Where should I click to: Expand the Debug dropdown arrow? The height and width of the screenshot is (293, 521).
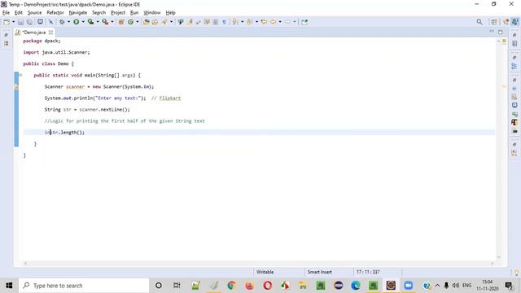pos(68,22)
